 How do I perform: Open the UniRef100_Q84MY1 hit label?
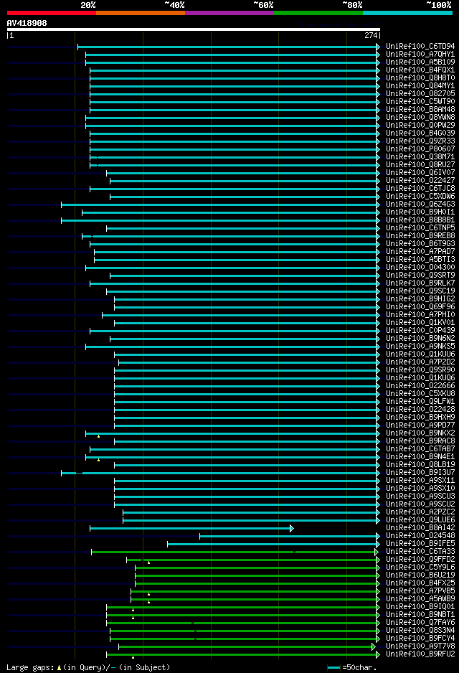coord(420,86)
